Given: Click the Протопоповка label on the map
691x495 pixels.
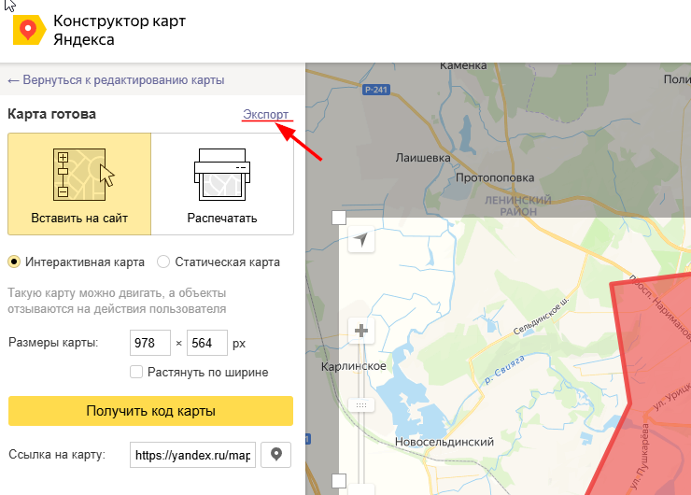Looking at the screenshot, I should [495, 177].
